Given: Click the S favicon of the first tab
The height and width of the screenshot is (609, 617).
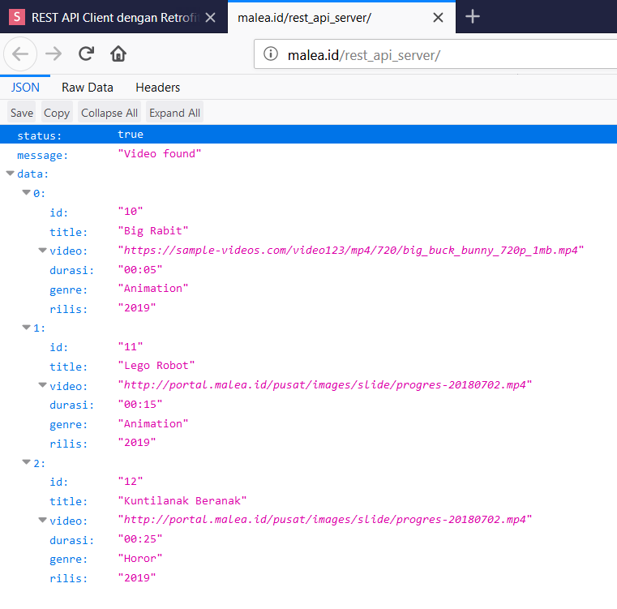Looking at the screenshot, I should (17, 17).
